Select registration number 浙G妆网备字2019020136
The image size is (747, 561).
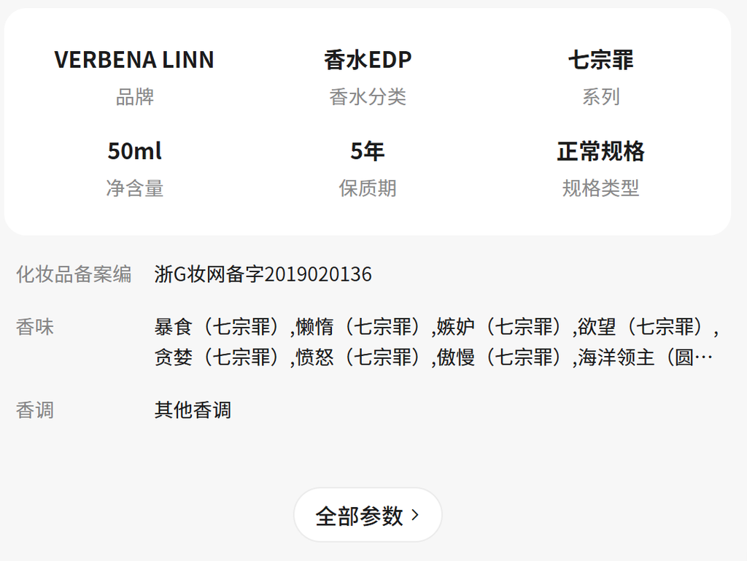coord(263,274)
